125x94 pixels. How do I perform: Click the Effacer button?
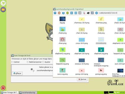coord(17,73)
